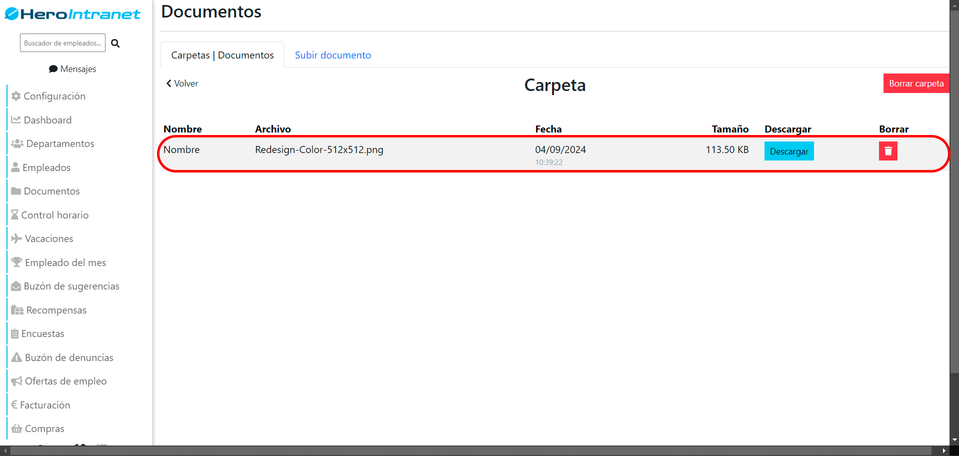This screenshot has width=959, height=456.
Task: Click the red Borrar carpeta button
Action: 916,83
